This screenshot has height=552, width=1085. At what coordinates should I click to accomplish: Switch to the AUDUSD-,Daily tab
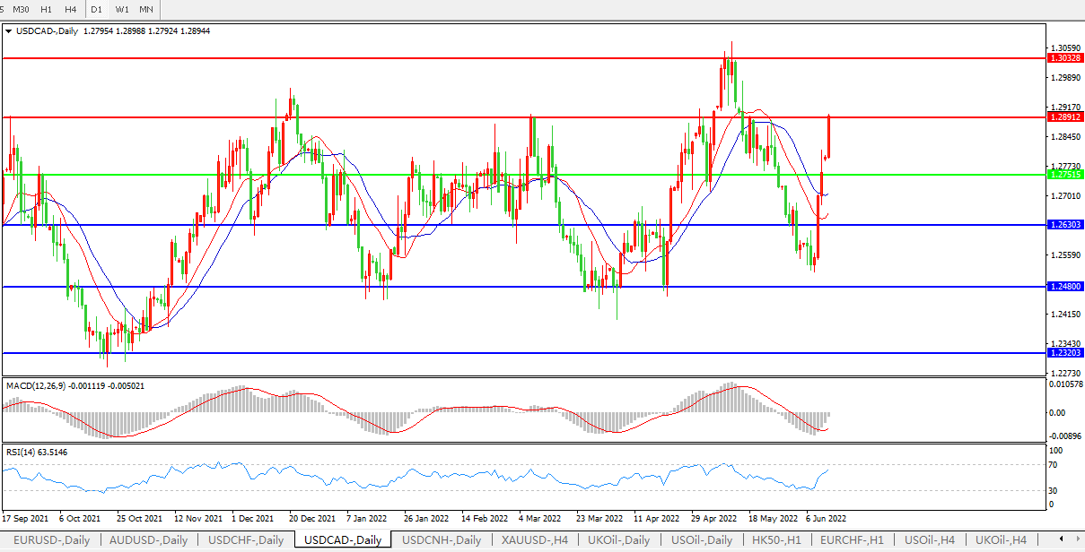click(x=148, y=540)
